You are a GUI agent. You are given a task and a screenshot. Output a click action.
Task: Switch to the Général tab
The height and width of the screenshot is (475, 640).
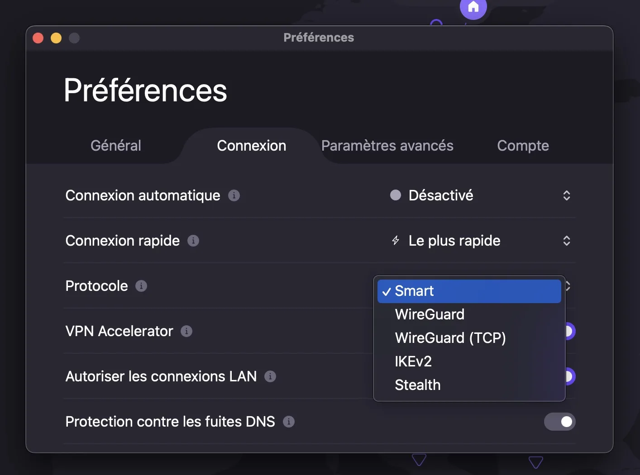pyautogui.click(x=116, y=146)
